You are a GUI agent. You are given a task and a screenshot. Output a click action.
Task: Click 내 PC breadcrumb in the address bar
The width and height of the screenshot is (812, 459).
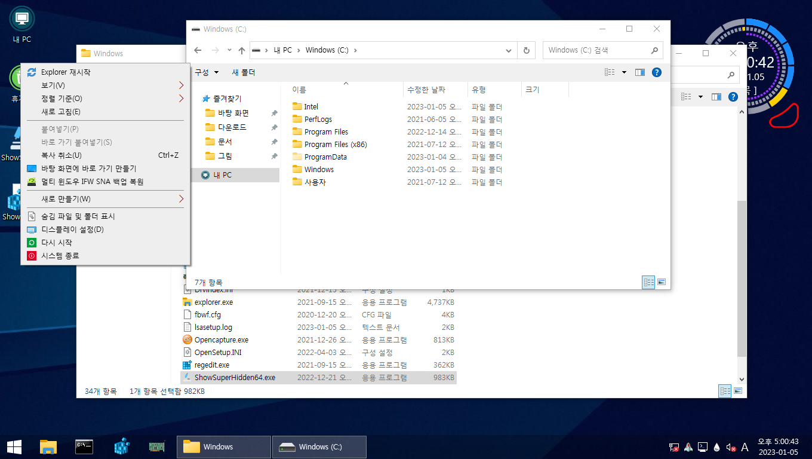[x=283, y=50]
